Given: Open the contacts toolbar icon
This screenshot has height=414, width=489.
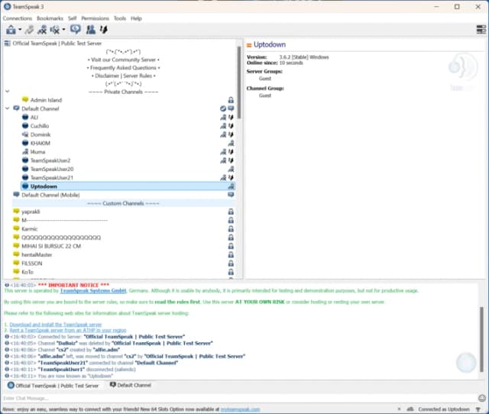Looking at the screenshot, I should tap(91, 30).
